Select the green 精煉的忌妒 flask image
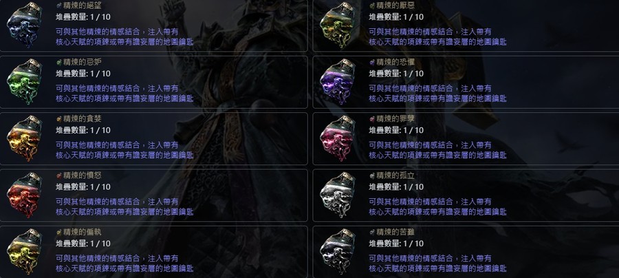 25,81
